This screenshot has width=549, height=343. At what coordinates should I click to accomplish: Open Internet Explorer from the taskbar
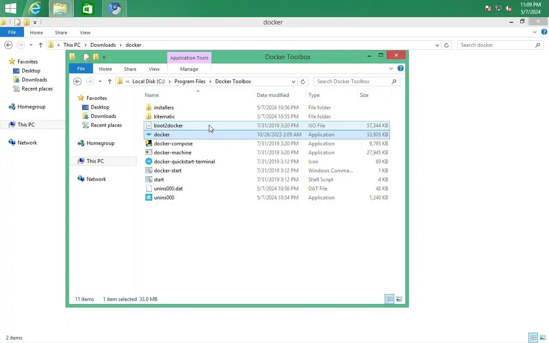[34, 9]
